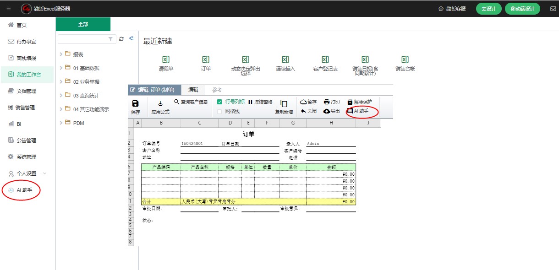Viewport: 559px width, 270px height.
Task: Open Ai 助手 in the left sidebar
Action: tap(24, 190)
